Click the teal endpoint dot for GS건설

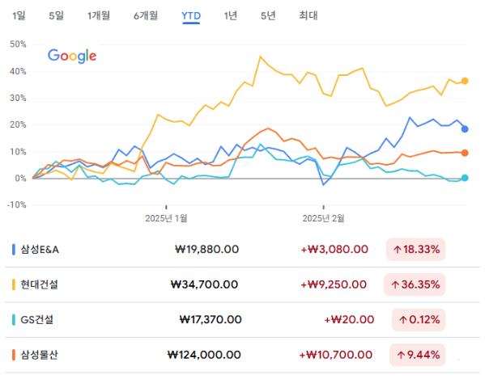(465, 178)
